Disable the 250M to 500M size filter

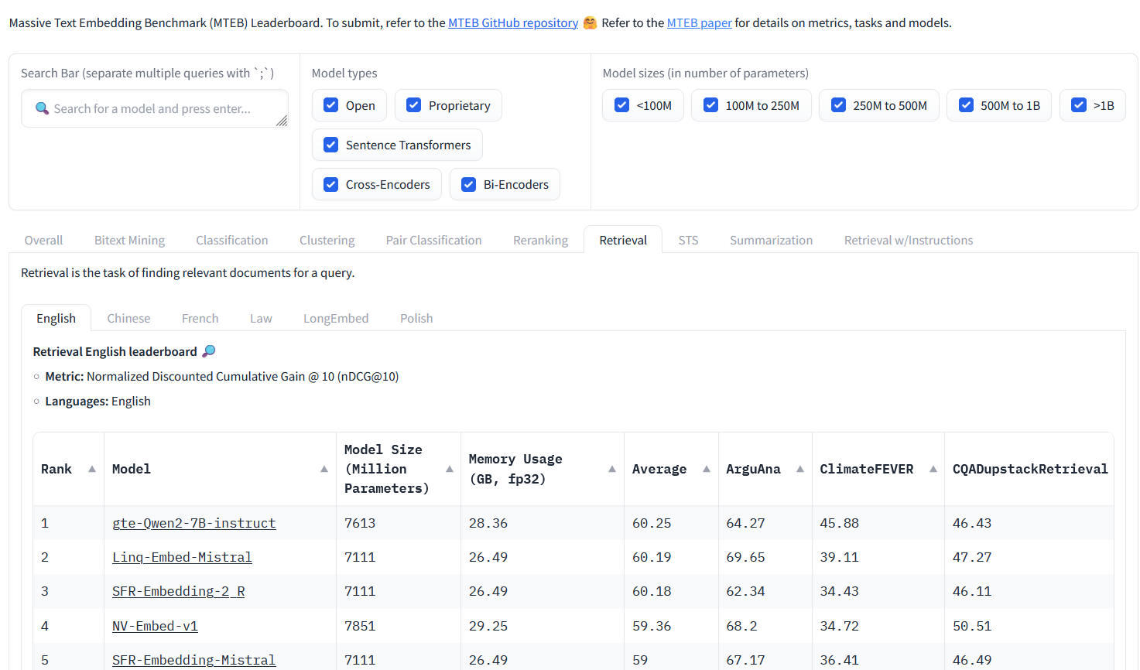click(x=838, y=105)
